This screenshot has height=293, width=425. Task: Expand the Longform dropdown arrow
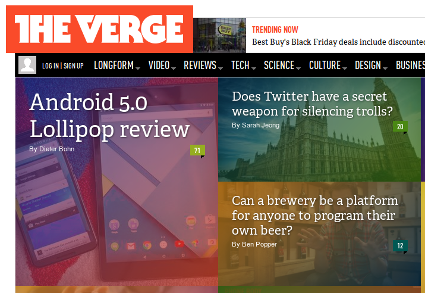pos(138,68)
